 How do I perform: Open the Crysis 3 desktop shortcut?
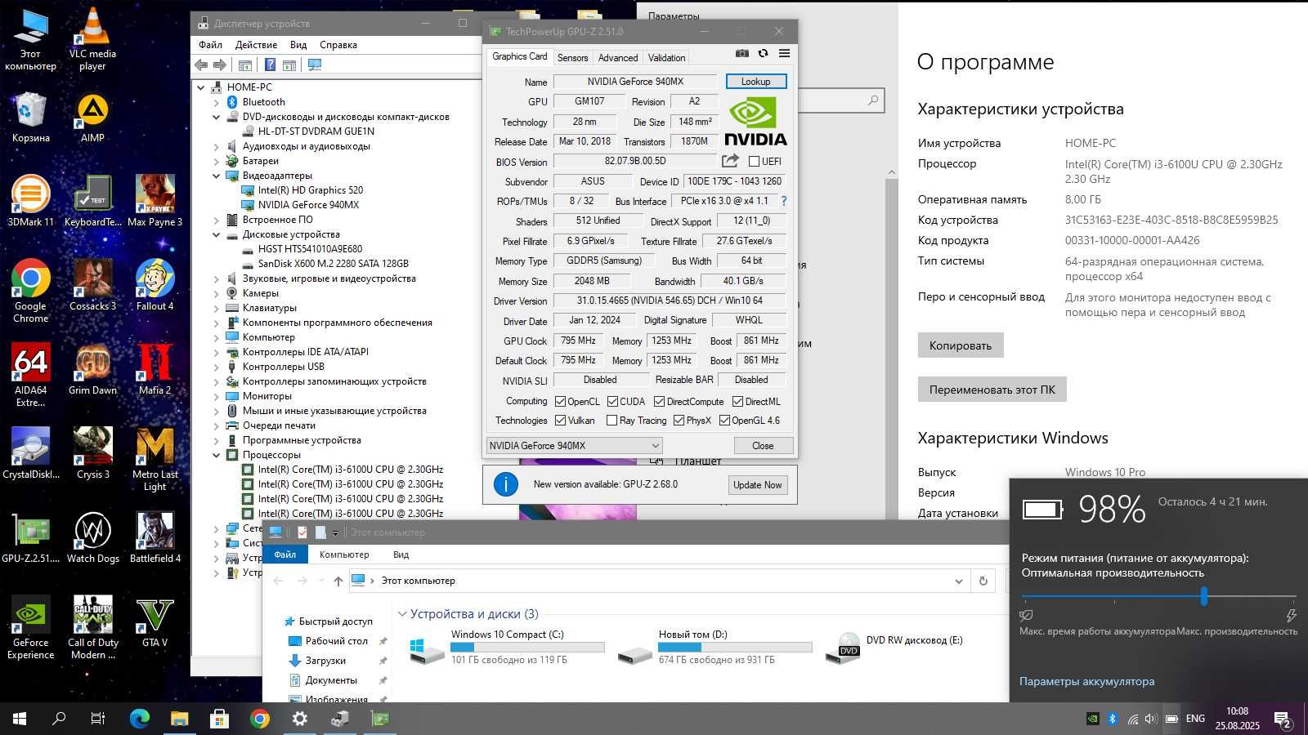coord(92,454)
